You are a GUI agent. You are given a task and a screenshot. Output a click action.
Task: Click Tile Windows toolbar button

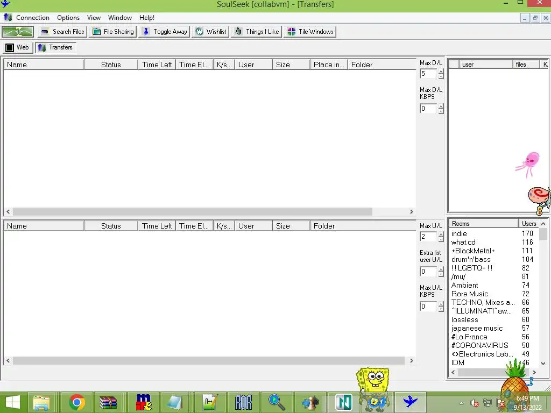[x=310, y=32]
